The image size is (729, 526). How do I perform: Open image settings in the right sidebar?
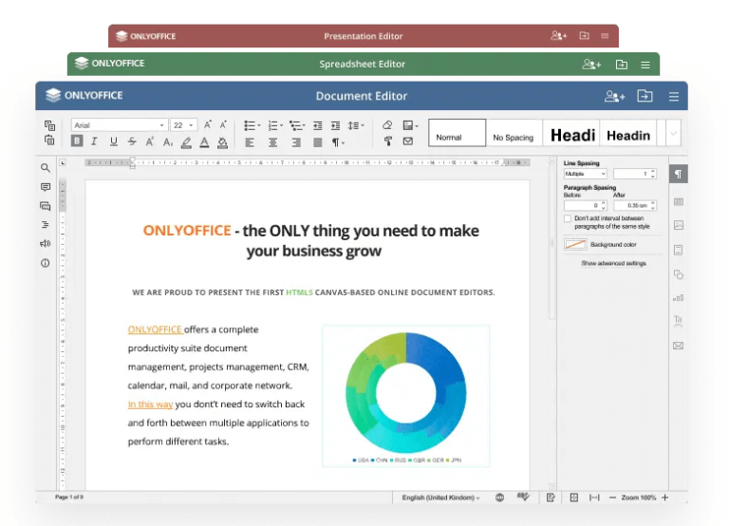tap(678, 226)
